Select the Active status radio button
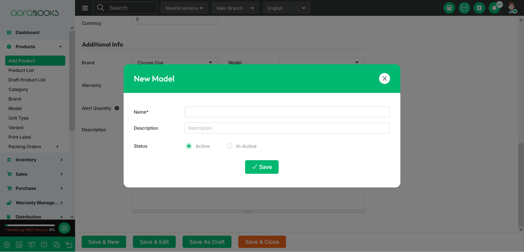 [x=189, y=146]
